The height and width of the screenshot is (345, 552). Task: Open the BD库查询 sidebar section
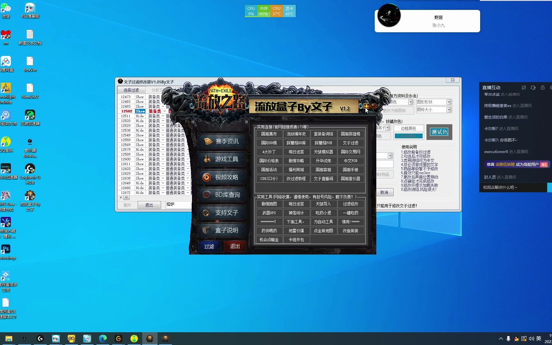click(x=222, y=195)
